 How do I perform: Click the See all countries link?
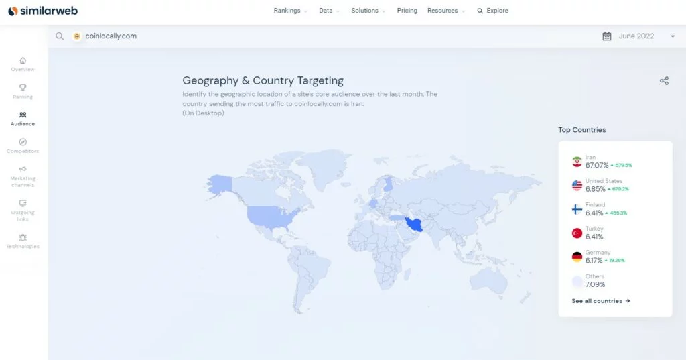tap(601, 301)
